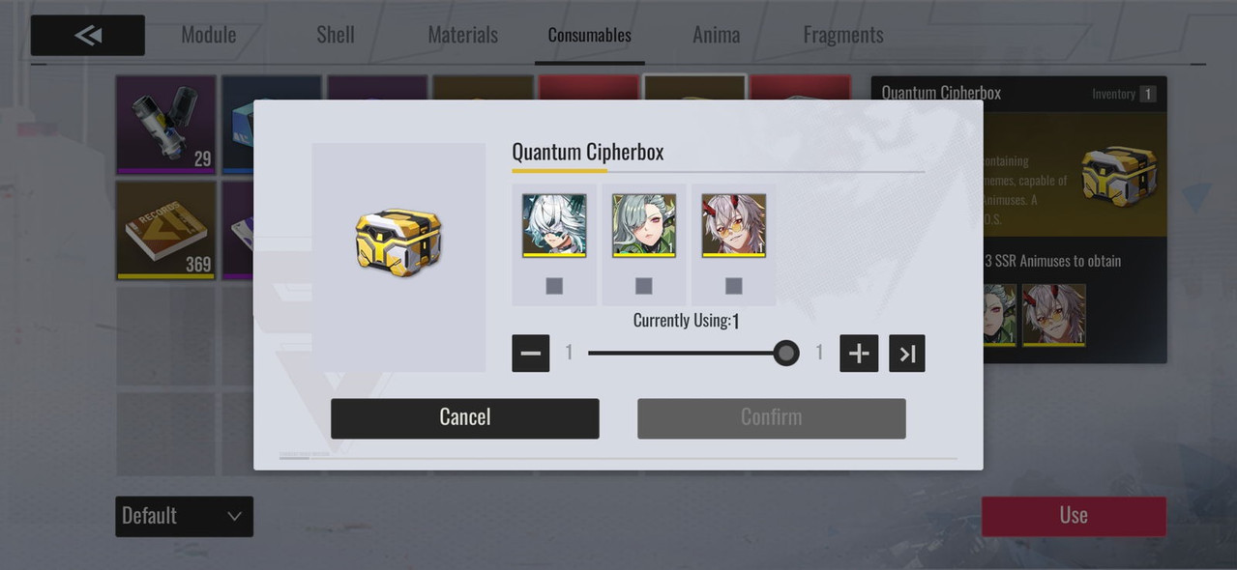Select the white-haired Anima portrait

click(554, 225)
